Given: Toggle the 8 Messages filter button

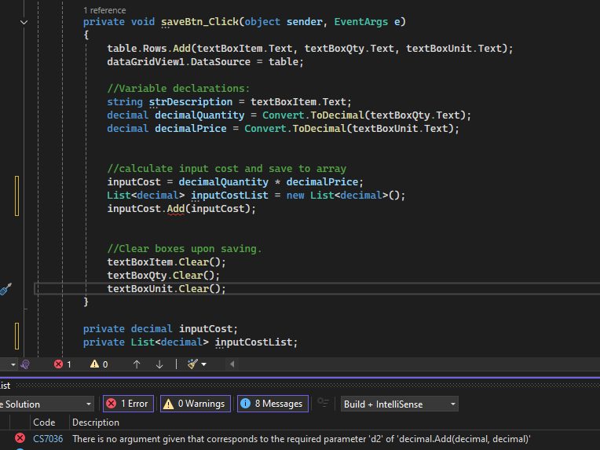Looking at the screenshot, I should (273, 404).
